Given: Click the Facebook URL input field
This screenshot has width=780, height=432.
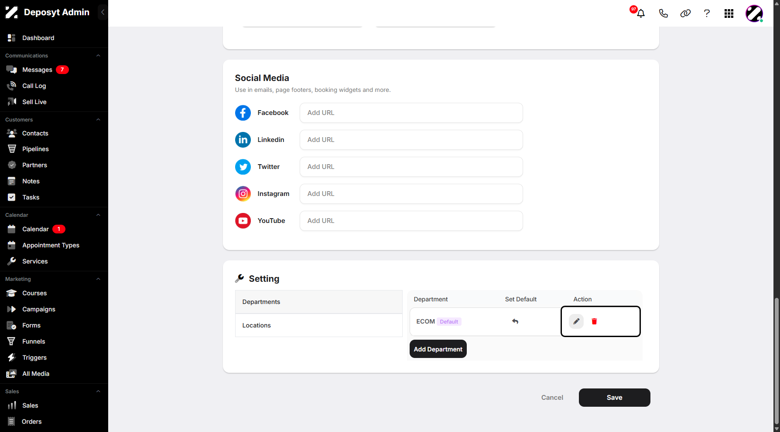Looking at the screenshot, I should pyautogui.click(x=411, y=113).
